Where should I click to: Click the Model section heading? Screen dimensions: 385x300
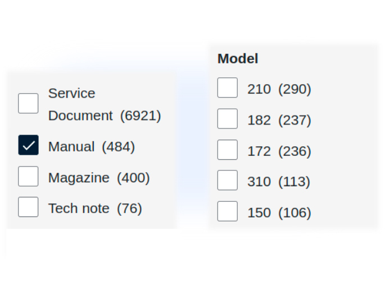pos(238,58)
